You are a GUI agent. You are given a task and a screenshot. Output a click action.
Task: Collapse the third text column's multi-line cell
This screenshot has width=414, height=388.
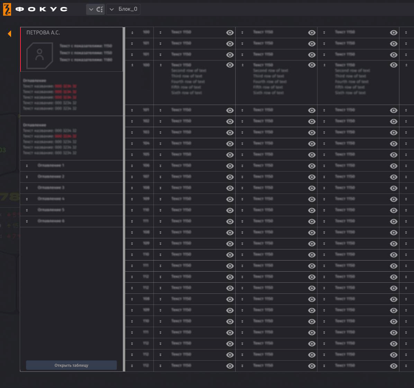pos(324,65)
